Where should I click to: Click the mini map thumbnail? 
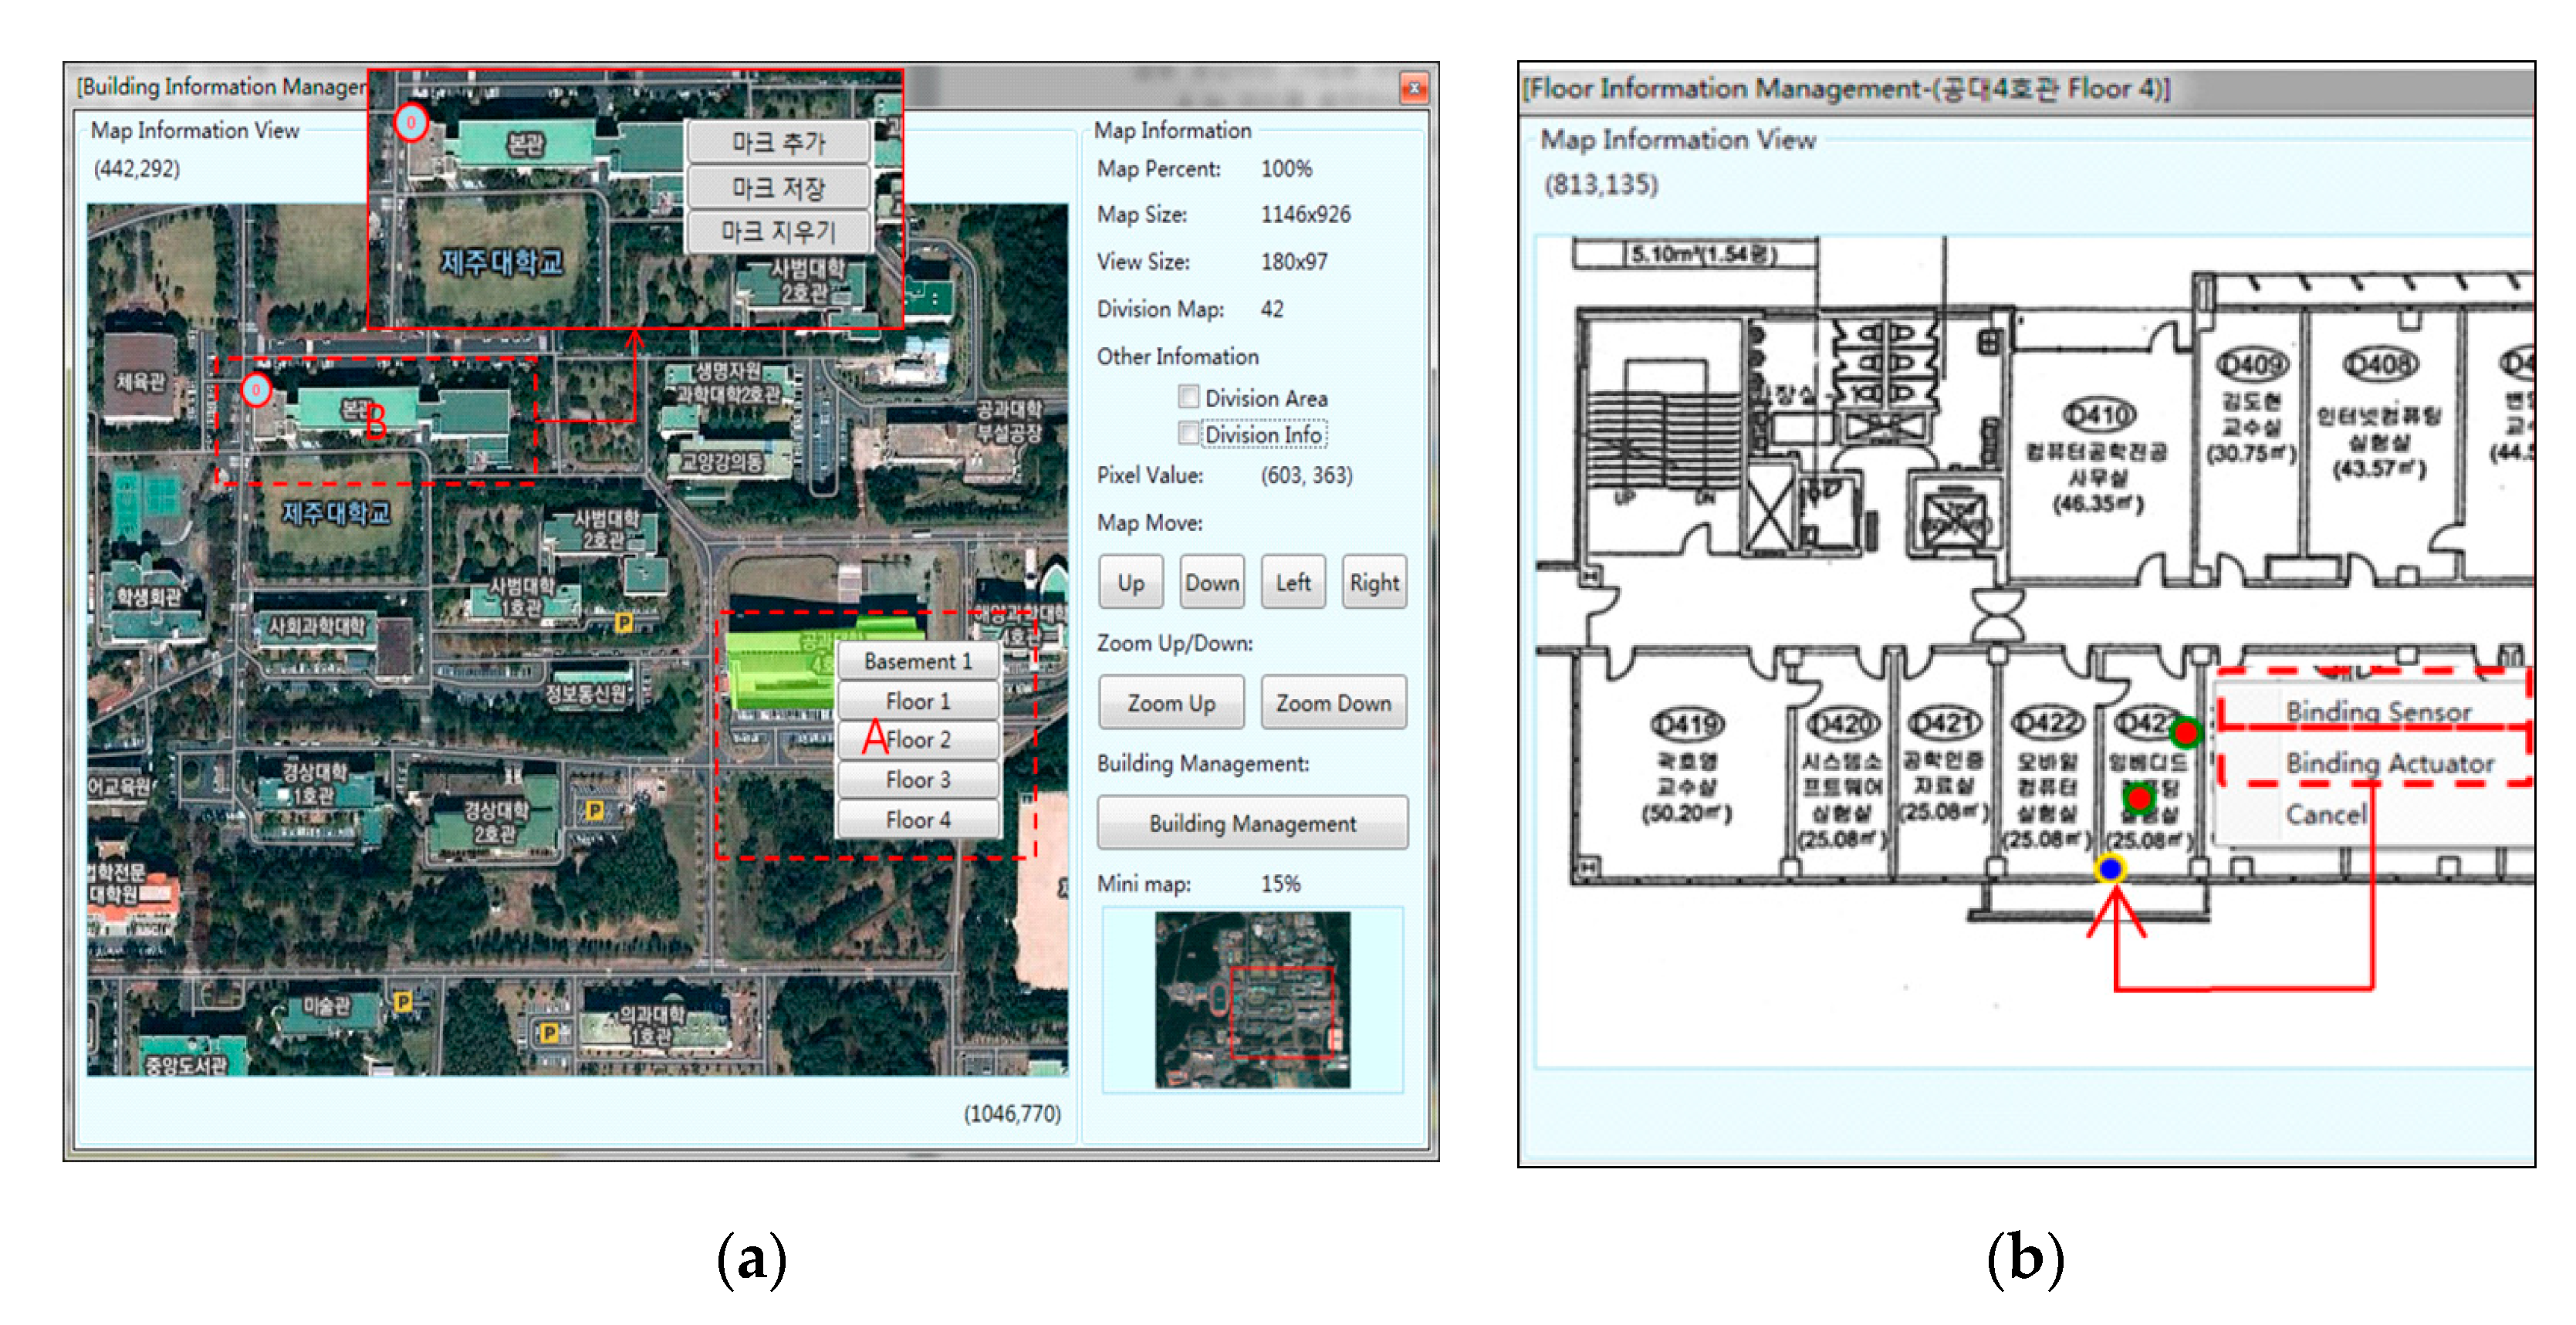(x=1252, y=999)
